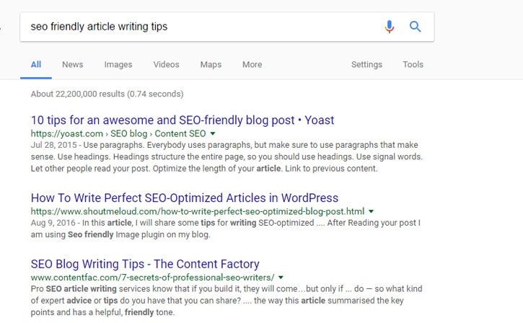Click the shoutmeloud.com green URL text

tap(198, 211)
